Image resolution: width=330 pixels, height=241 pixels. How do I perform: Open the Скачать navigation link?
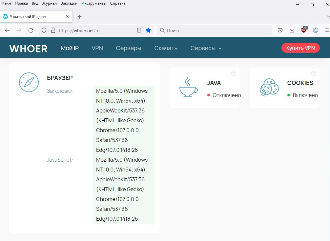tap(166, 48)
